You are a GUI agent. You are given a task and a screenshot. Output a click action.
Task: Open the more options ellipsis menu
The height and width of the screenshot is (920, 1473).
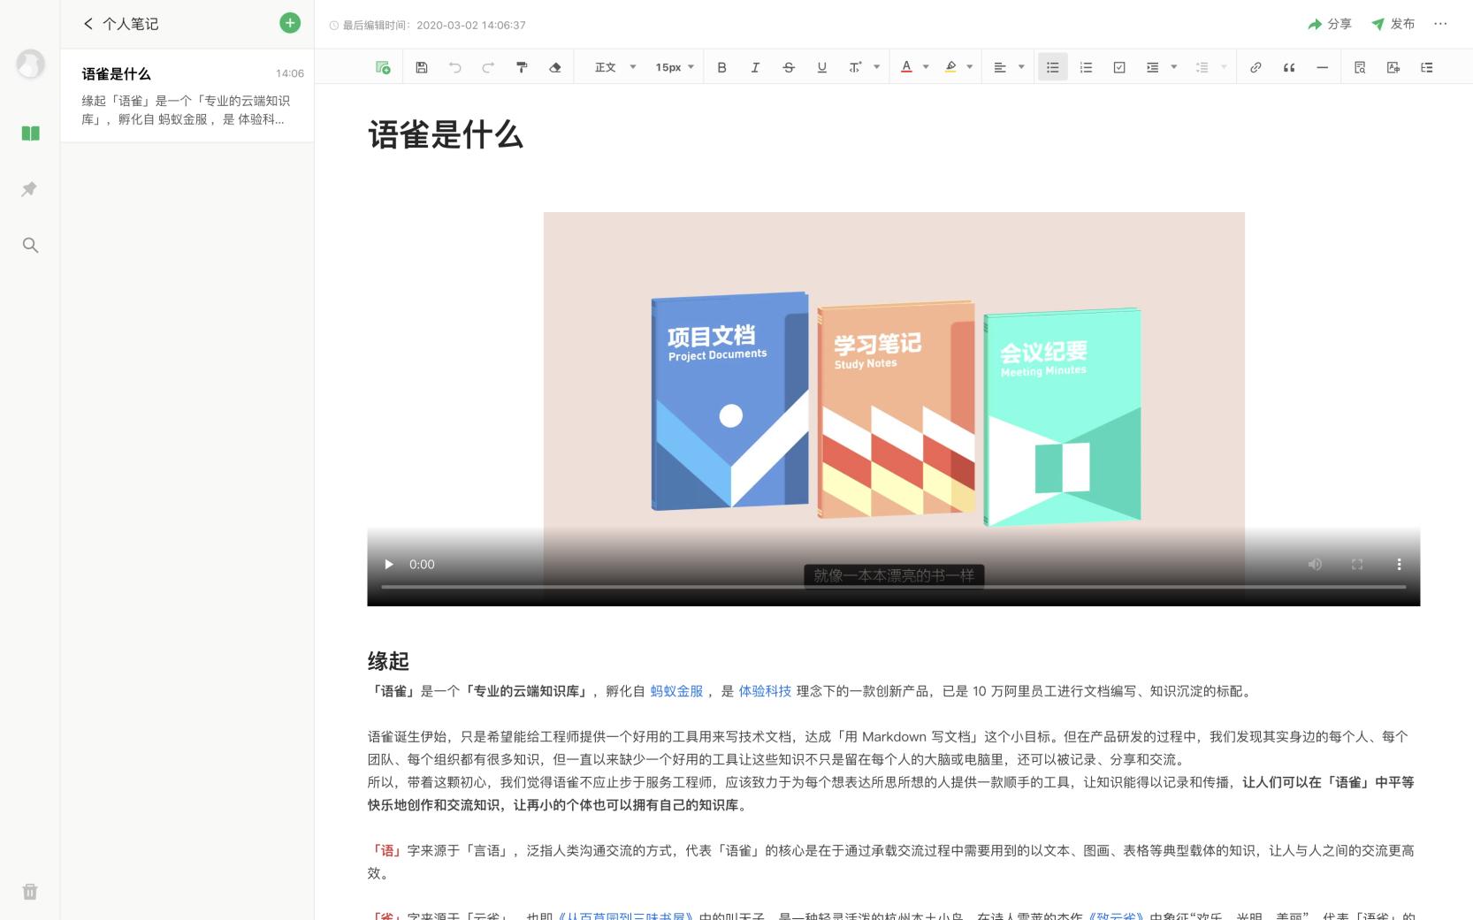(x=1440, y=24)
